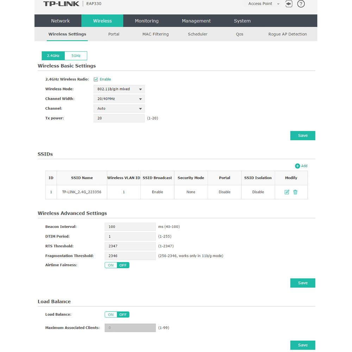Go to the Monitoring menu
Image resolution: width=352 pixels, height=352 pixels.
coord(146,21)
